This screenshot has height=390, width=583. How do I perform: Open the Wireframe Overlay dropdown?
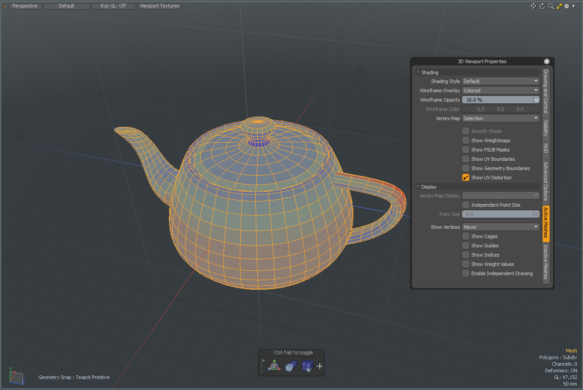(500, 90)
